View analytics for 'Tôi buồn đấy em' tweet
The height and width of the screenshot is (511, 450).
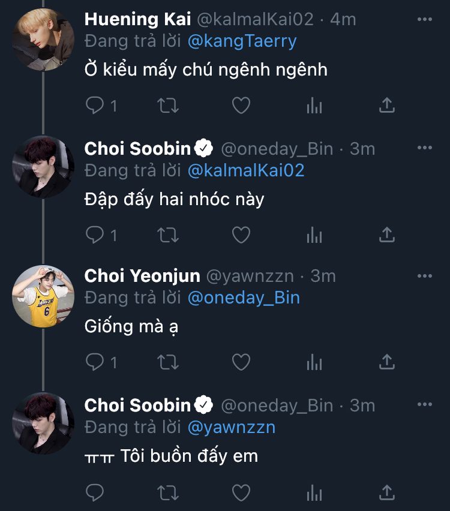[314, 493]
